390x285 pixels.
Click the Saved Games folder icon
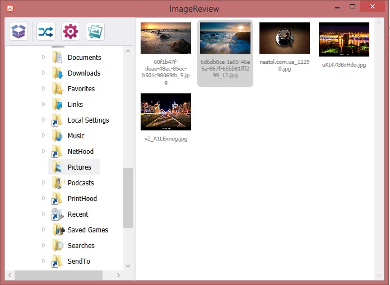coord(58,230)
